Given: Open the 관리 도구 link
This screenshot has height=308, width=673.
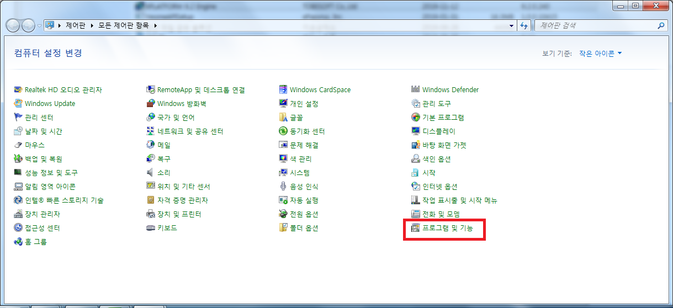Looking at the screenshot, I should tap(437, 103).
